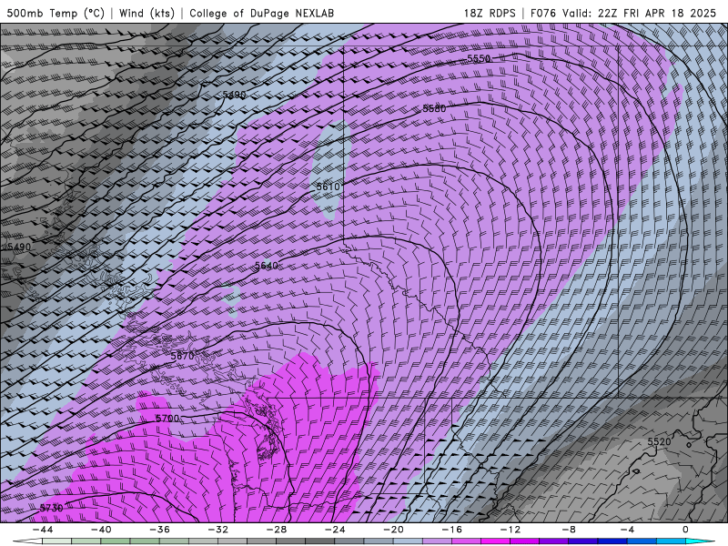The height and width of the screenshot is (546, 728).
Task: Click the 5610 height contour label
Action: coord(328,187)
